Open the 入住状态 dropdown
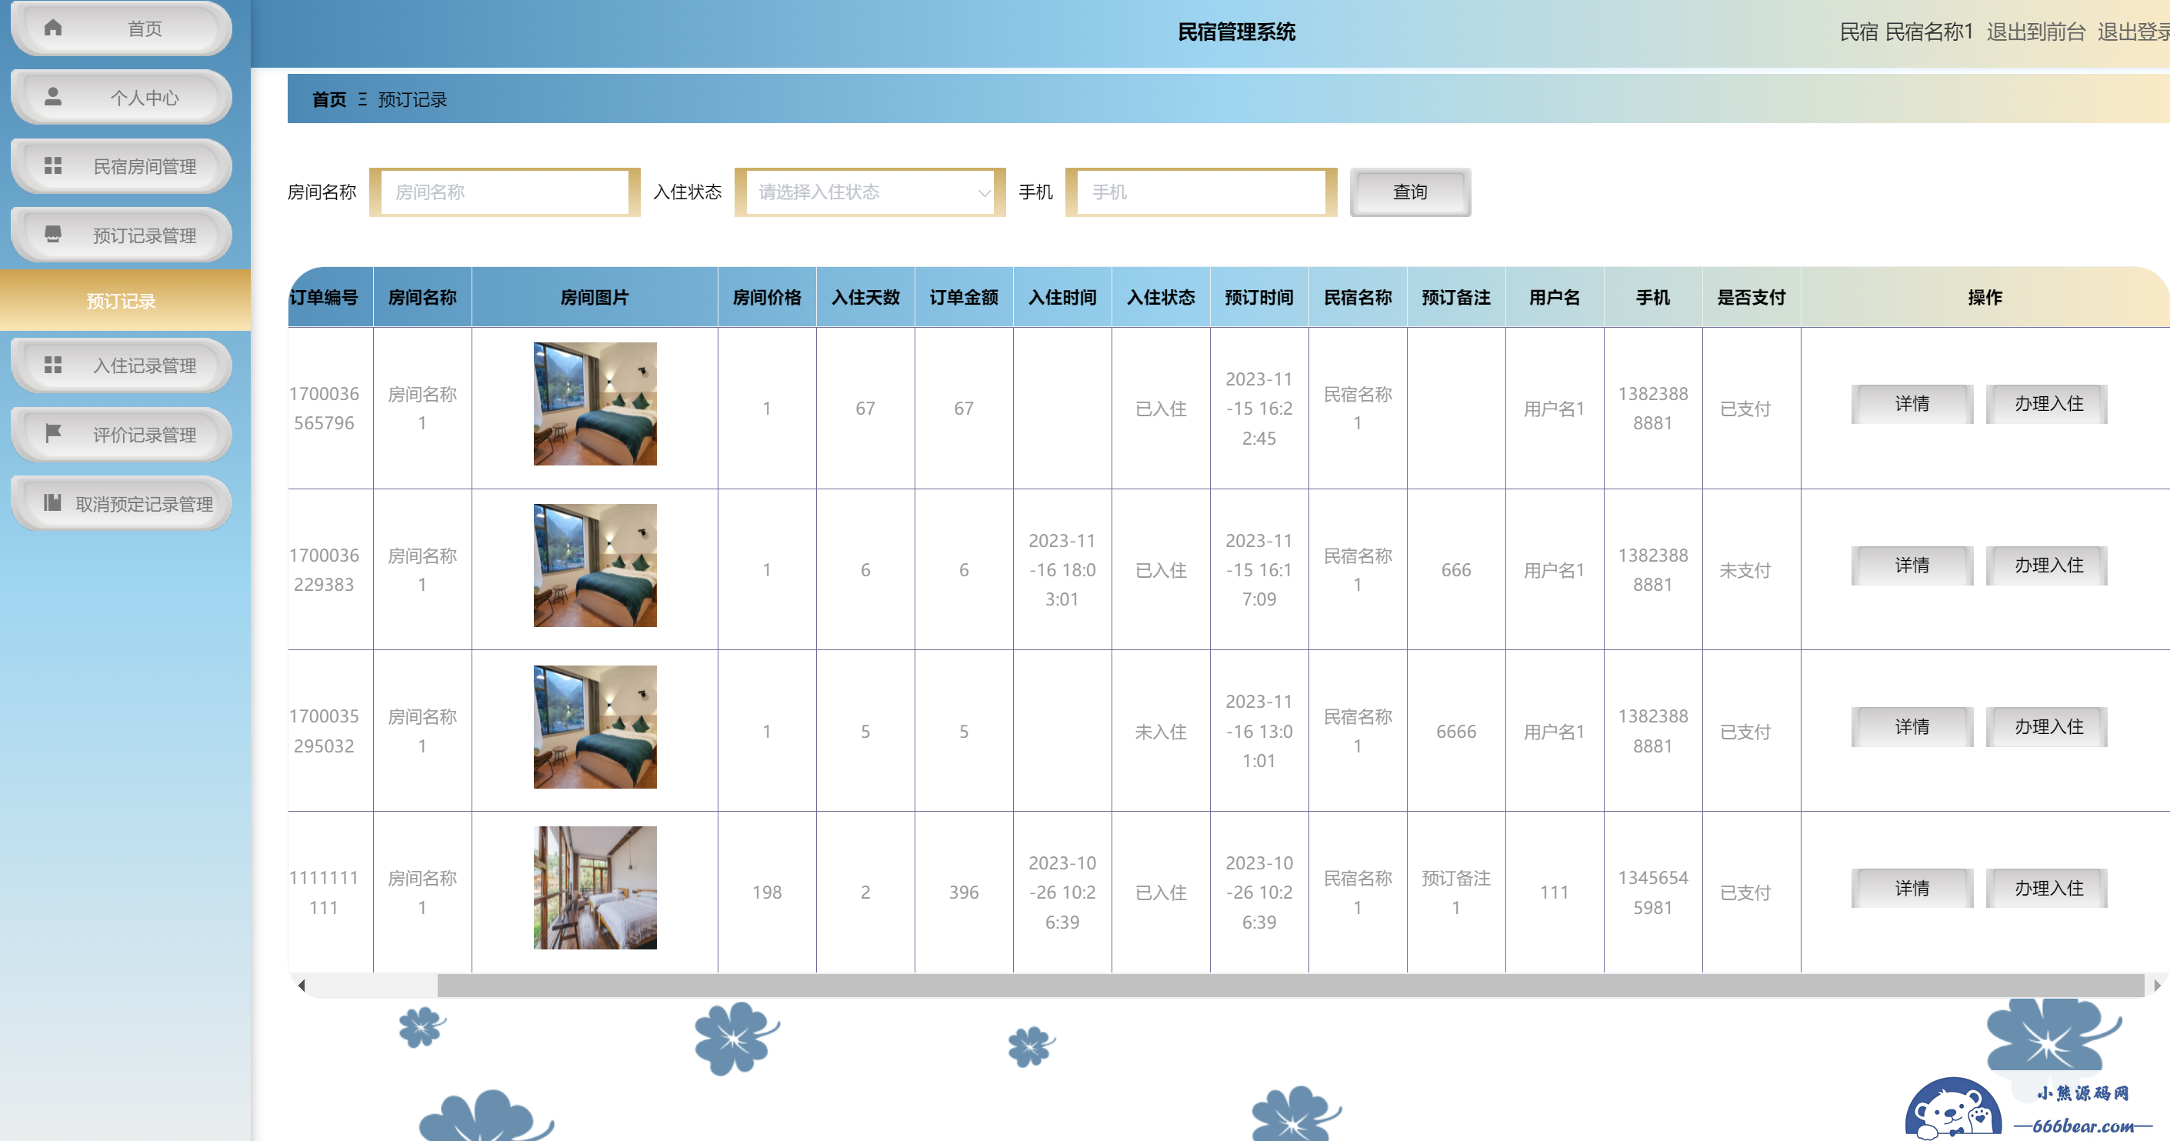This screenshot has width=2170, height=1141. [870, 192]
